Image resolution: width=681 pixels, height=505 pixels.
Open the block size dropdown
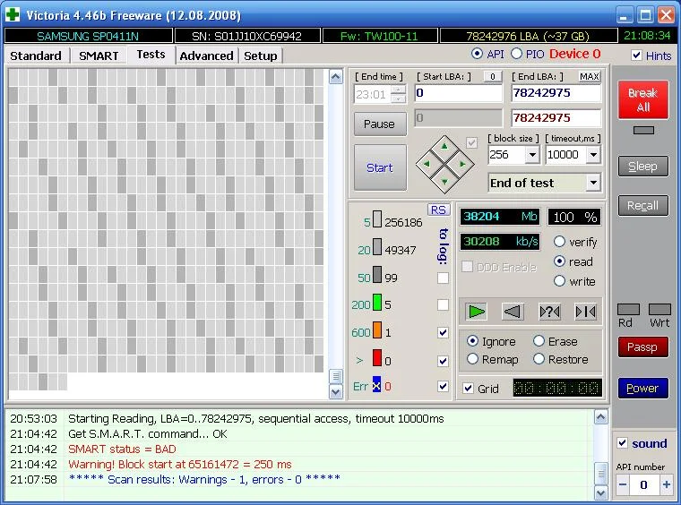pyautogui.click(x=531, y=155)
